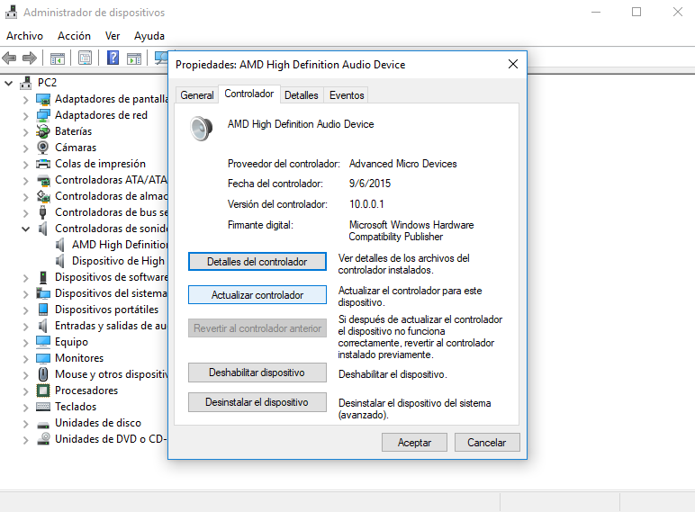Click the Baterías icon
This screenshot has width=695, height=512.
[43, 131]
